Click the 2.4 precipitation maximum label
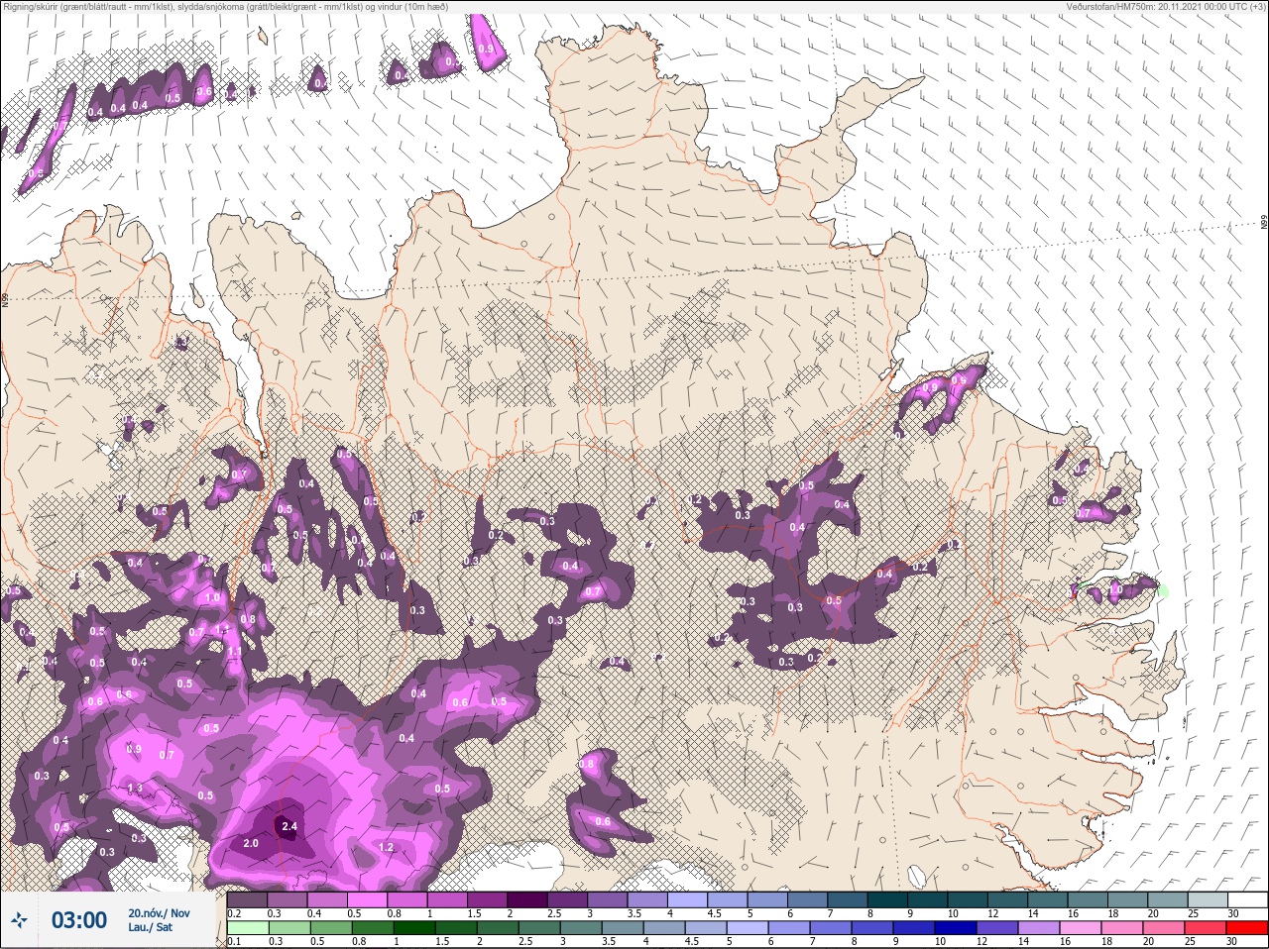1269x949 pixels. coord(289,826)
